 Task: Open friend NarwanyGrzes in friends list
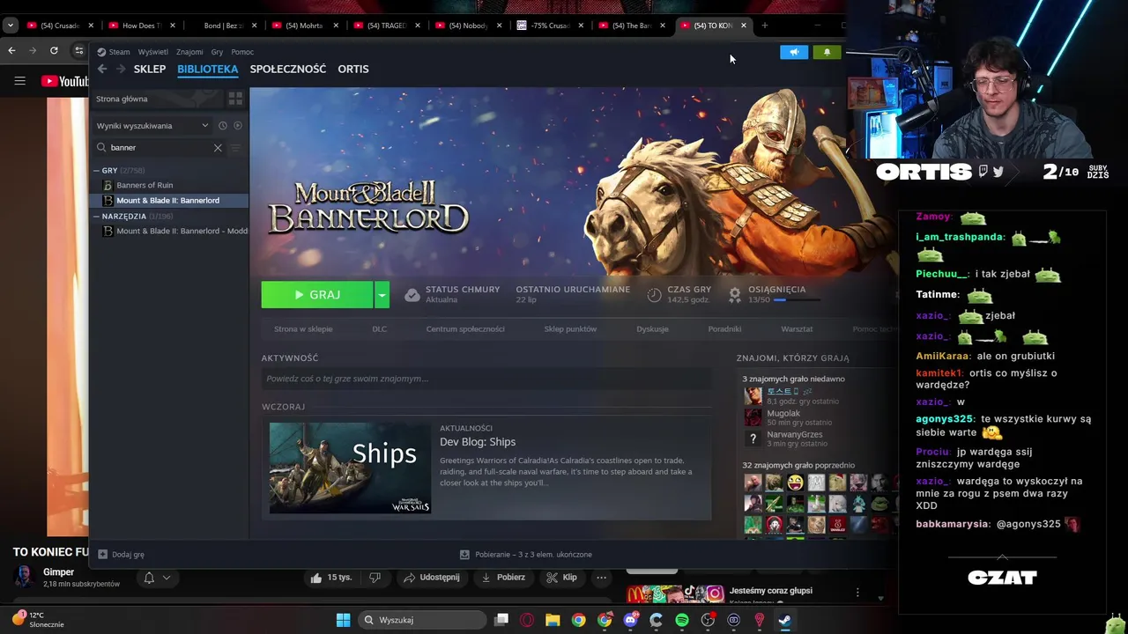click(x=795, y=434)
